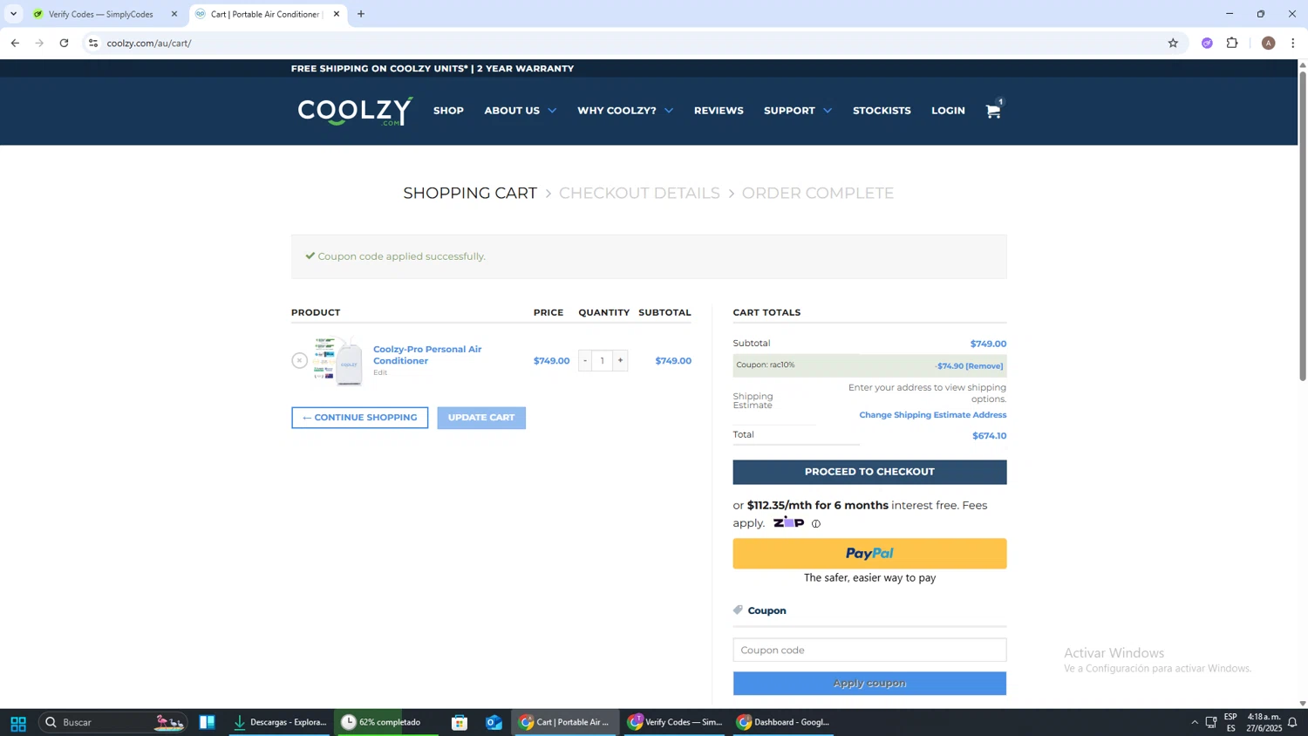Open a new browser tab
This screenshot has width=1308, height=736.
(x=361, y=14)
